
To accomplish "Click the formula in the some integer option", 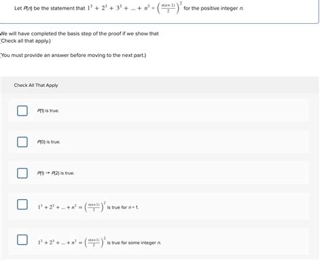I will 71,242.
